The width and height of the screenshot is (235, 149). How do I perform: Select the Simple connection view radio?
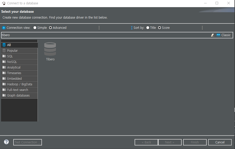pos(35,28)
